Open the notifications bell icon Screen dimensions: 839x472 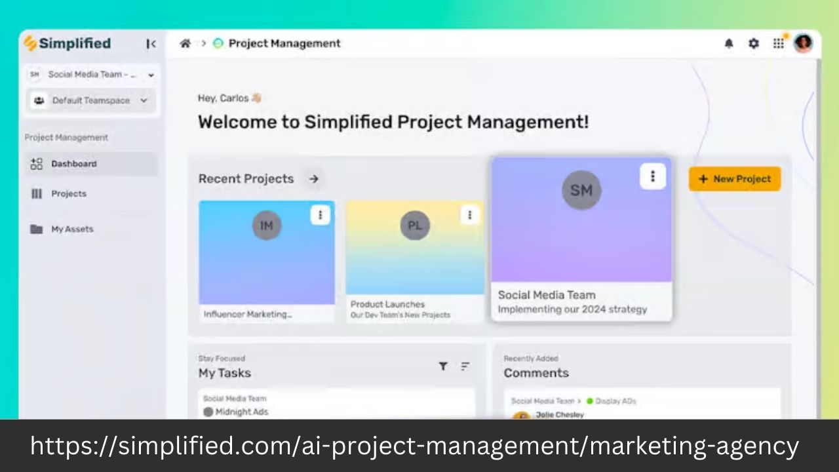[728, 43]
